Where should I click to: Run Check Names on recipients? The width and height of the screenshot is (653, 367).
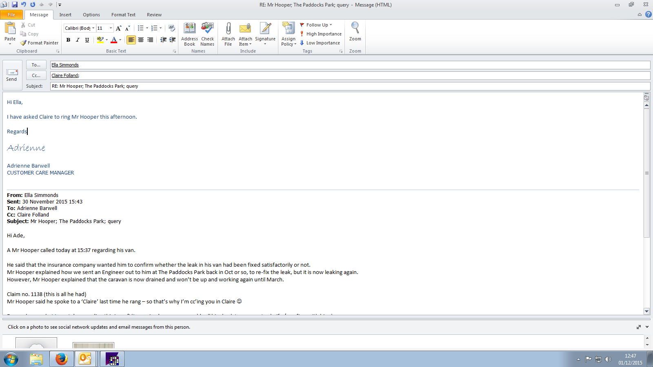click(207, 34)
